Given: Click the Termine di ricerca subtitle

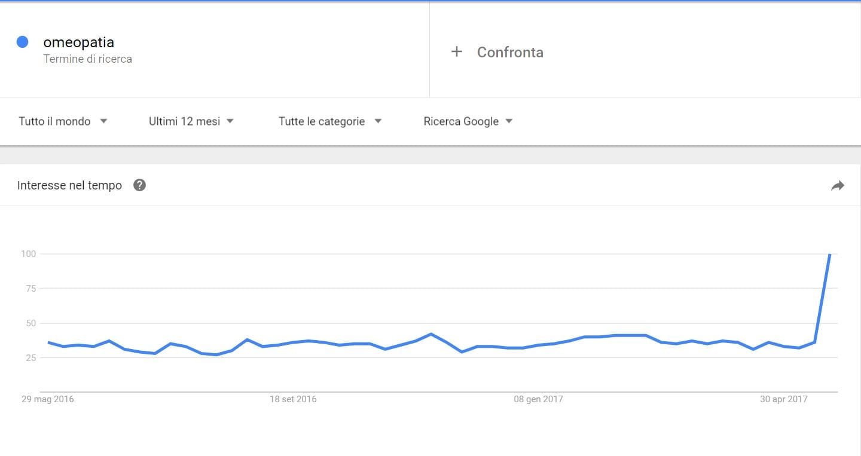Looking at the screenshot, I should 88,59.
